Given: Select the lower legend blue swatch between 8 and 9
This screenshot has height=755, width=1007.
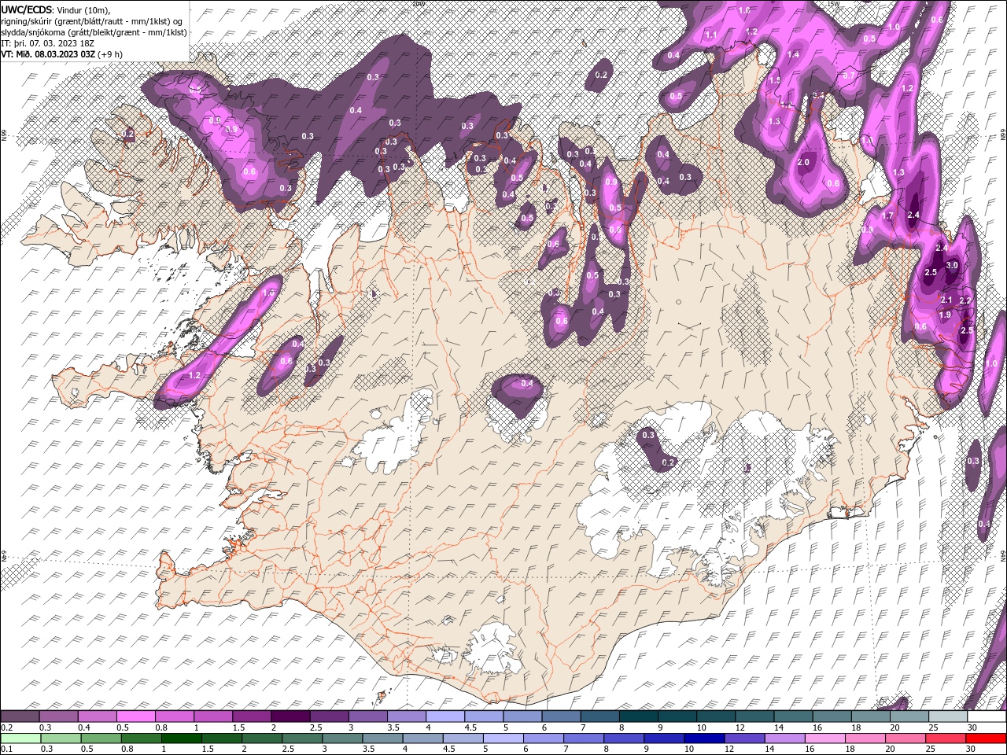Looking at the screenshot, I should pos(624,738).
